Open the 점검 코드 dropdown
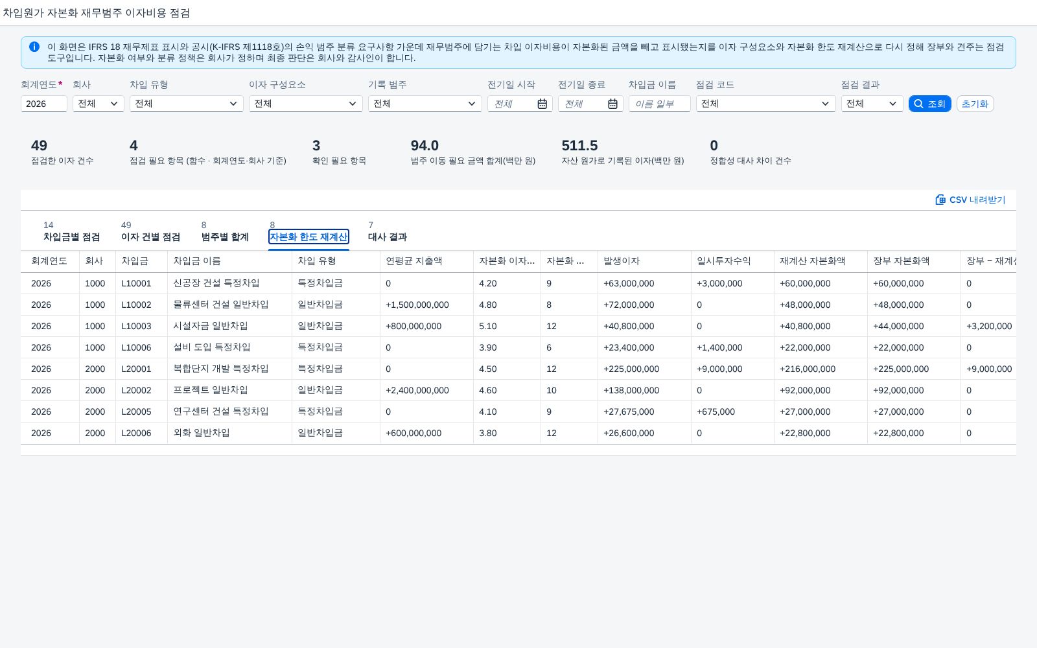The height and width of the screenshot is (648, 1037). pos(766,104)
